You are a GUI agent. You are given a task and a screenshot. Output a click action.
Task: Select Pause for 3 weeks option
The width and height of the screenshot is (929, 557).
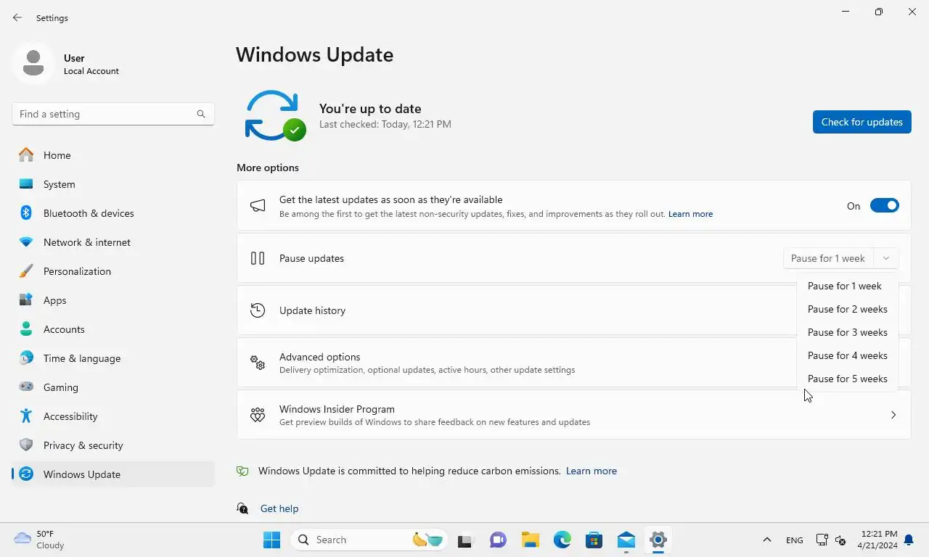click(847, 332)
